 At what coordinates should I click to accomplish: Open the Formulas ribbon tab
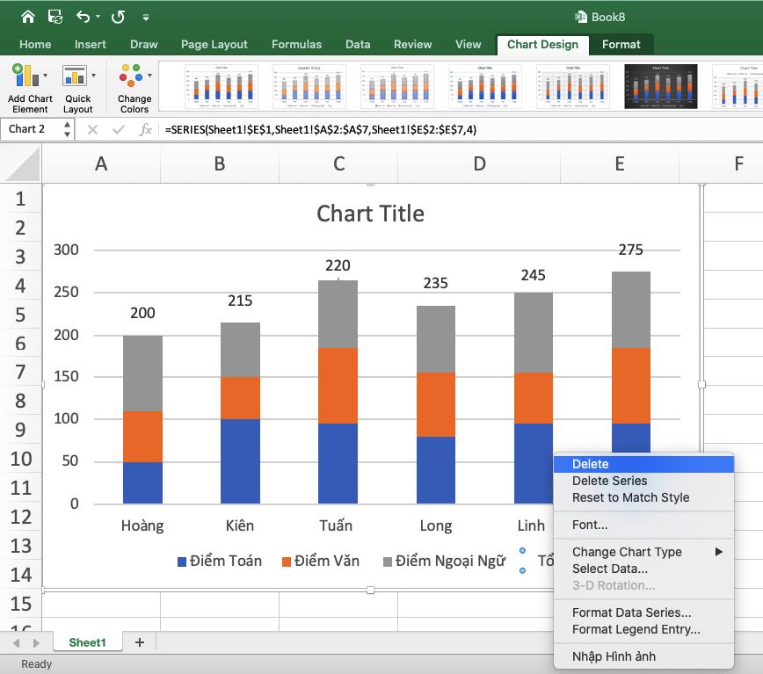pos(296,44)
